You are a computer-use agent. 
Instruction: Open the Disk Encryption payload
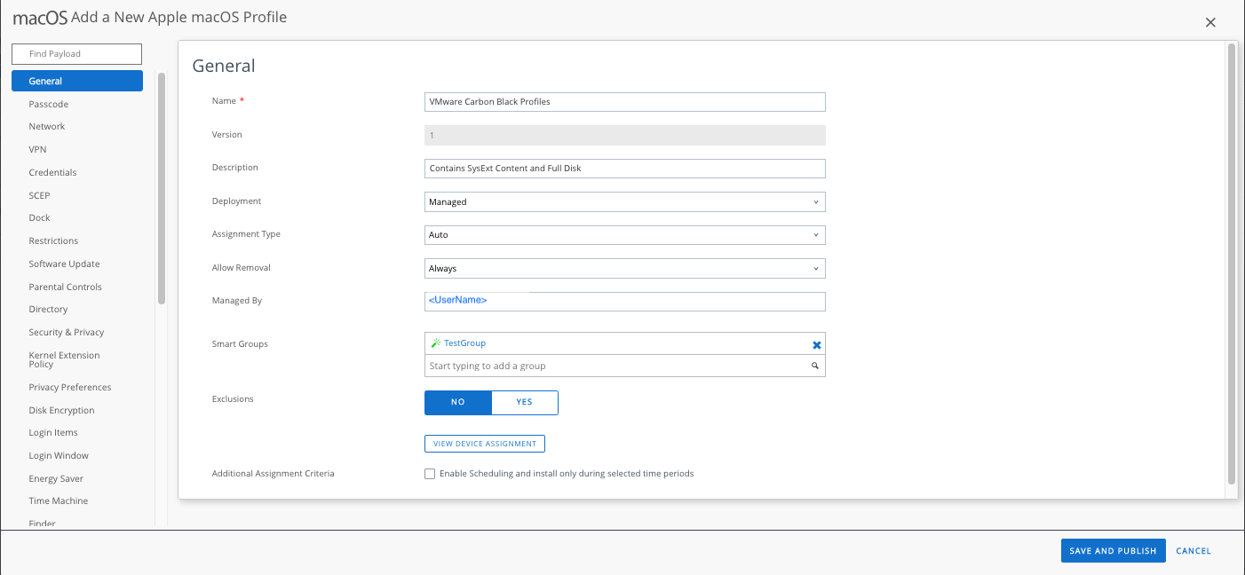pos(61,410)
